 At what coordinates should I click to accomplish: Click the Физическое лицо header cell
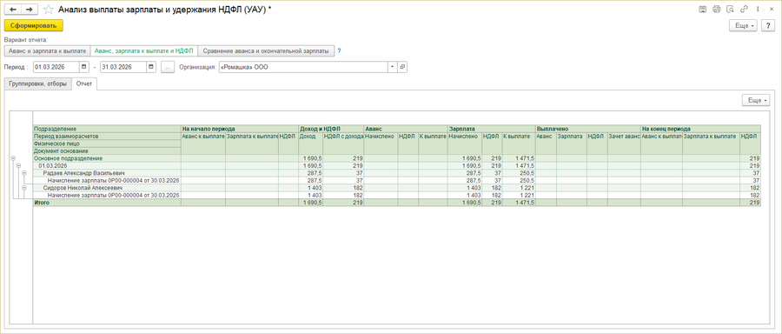click(107, 144)
